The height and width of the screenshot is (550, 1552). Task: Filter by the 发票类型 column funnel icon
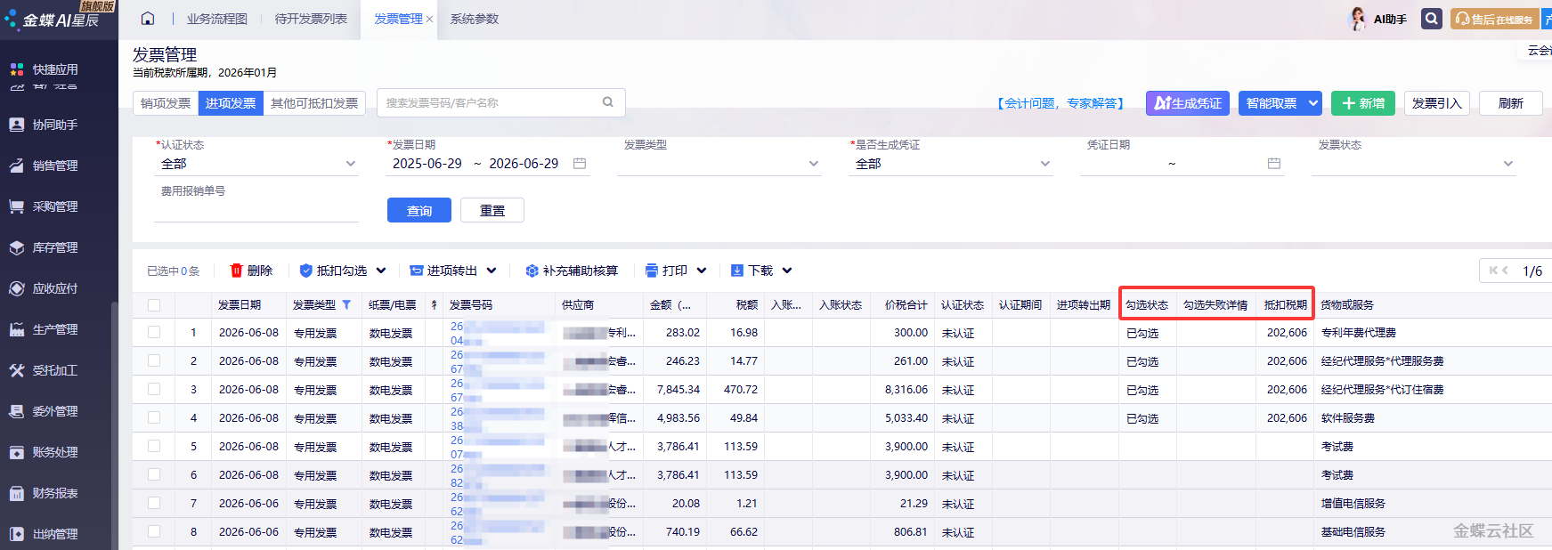(x=346, y=304)
